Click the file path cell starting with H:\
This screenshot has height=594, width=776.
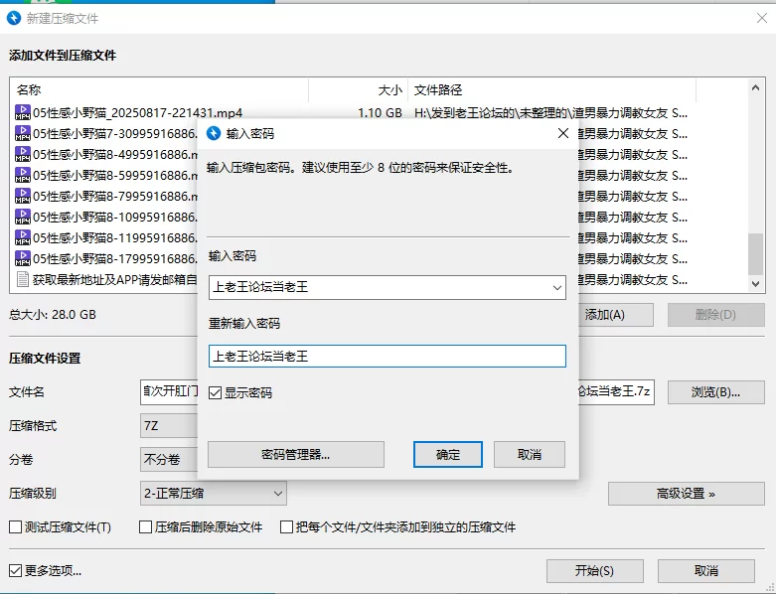pos(550,113)
